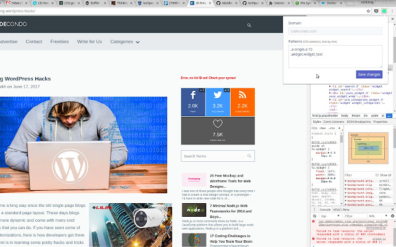Screen dimensions: 396x247
Task: Open the Freebies nav link
Action: tap(59, 41)
